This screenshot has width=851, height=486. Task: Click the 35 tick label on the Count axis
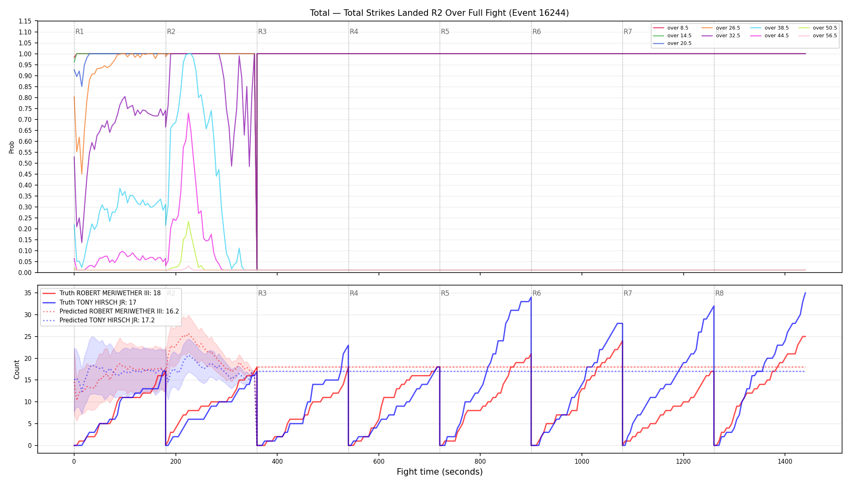pyautogui.click(x=29, y=293)
